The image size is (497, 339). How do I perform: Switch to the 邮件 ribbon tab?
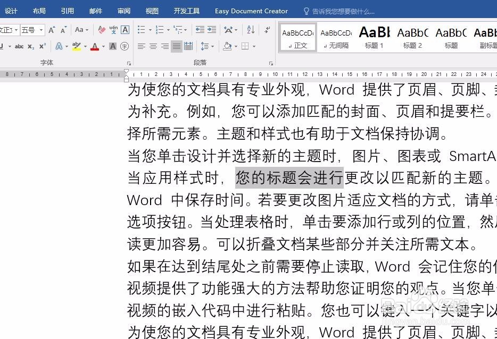tap(96, 11)
